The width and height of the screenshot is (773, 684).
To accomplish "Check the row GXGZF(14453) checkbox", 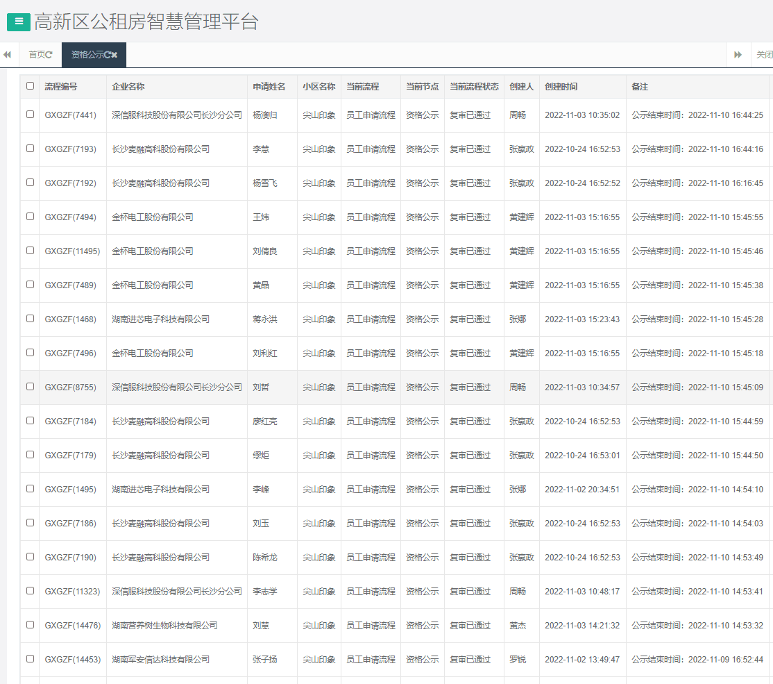I will click(x=30, y=659).
